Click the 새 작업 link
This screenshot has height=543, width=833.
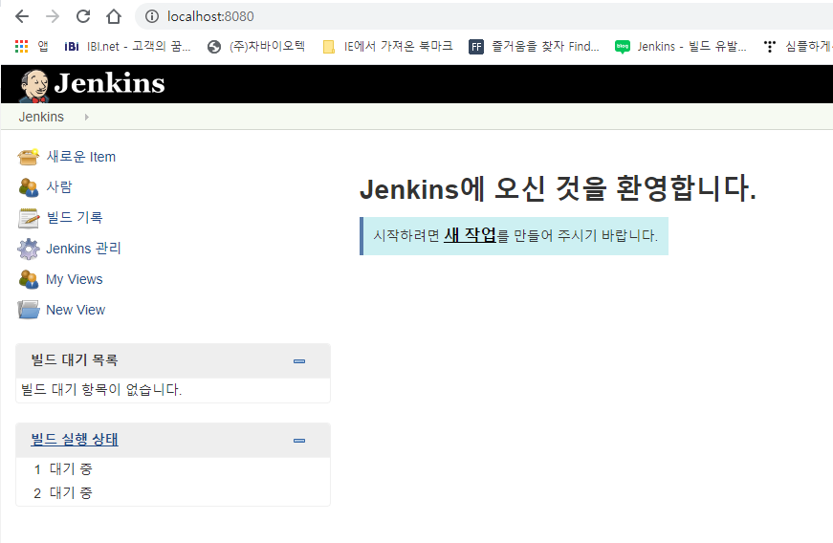470,234
